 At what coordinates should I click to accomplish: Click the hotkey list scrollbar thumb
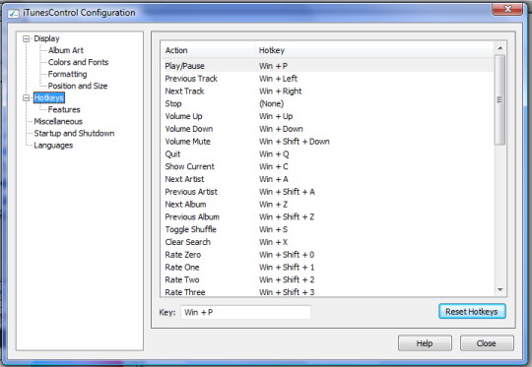500,100
